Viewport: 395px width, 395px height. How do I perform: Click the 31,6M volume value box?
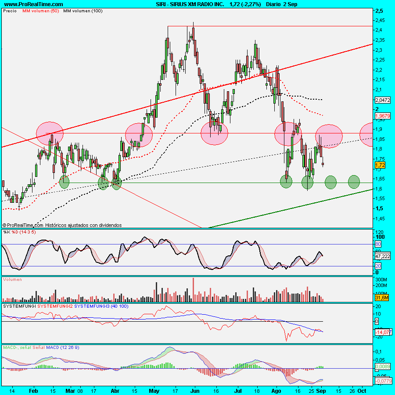click(382, 298)
